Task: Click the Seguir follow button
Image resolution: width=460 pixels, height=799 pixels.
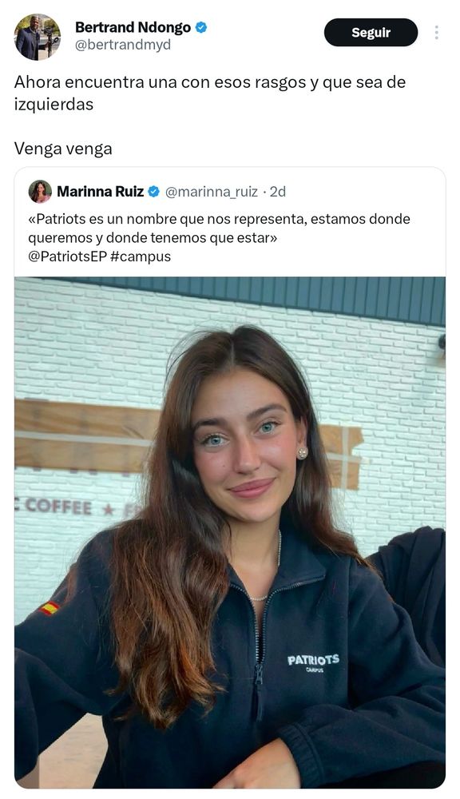Action: (371, 33)
